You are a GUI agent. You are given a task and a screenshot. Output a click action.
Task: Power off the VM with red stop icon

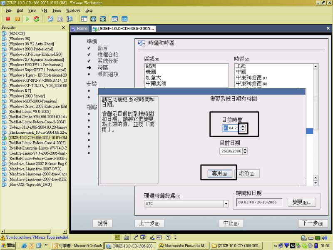[x=8, y=19]
